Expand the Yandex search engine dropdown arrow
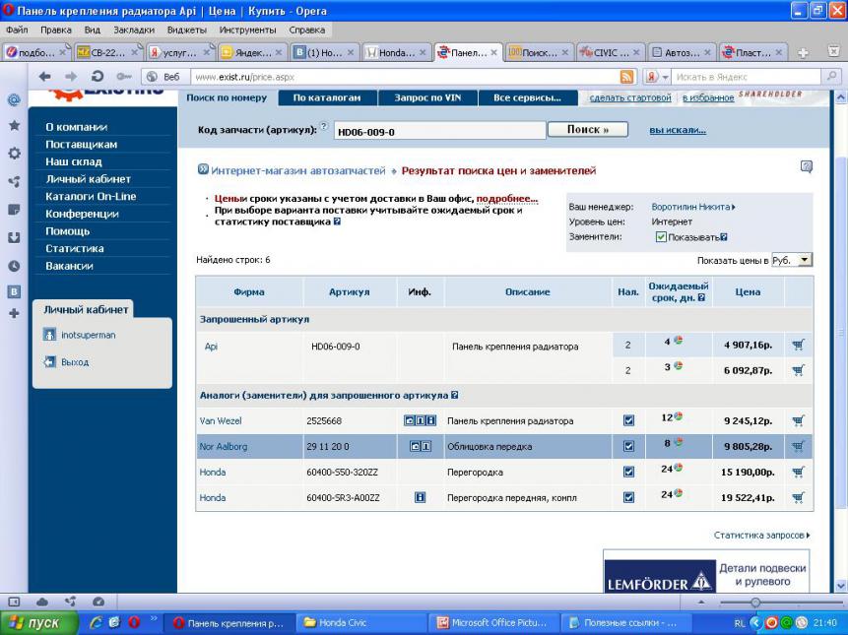The height and width of the screenshot is (635, 848). point(665,77)
